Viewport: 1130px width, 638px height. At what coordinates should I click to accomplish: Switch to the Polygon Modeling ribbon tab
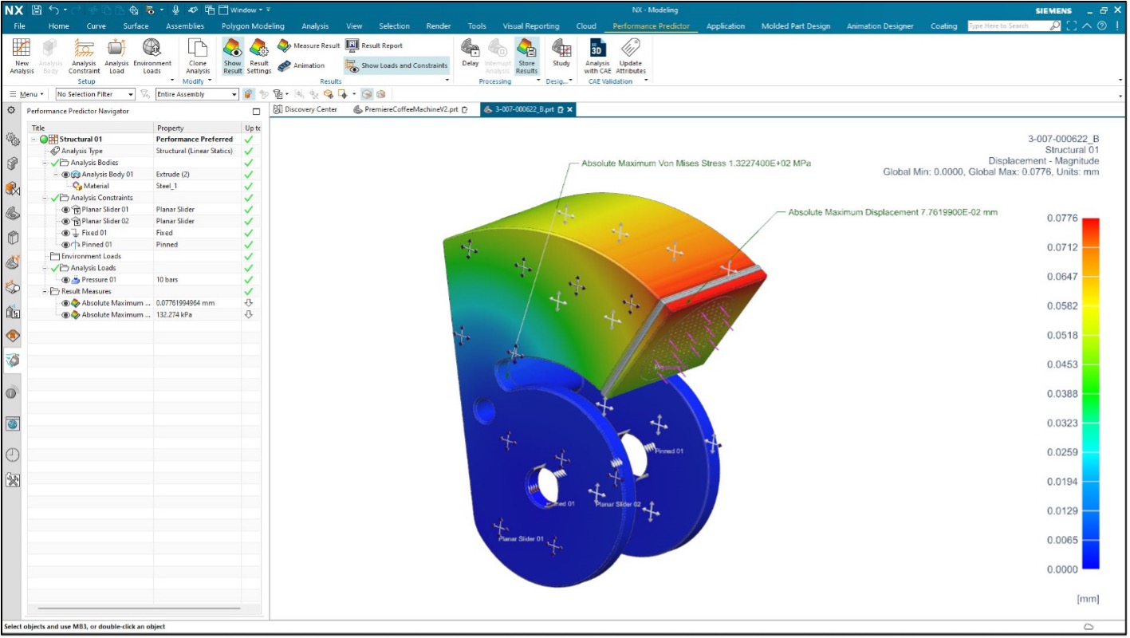tap(253, 26)
